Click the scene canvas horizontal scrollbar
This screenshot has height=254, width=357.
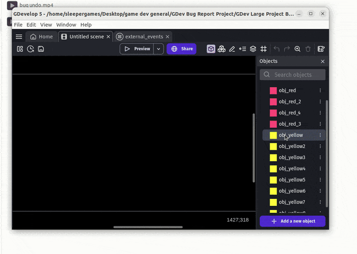[148, 227]
